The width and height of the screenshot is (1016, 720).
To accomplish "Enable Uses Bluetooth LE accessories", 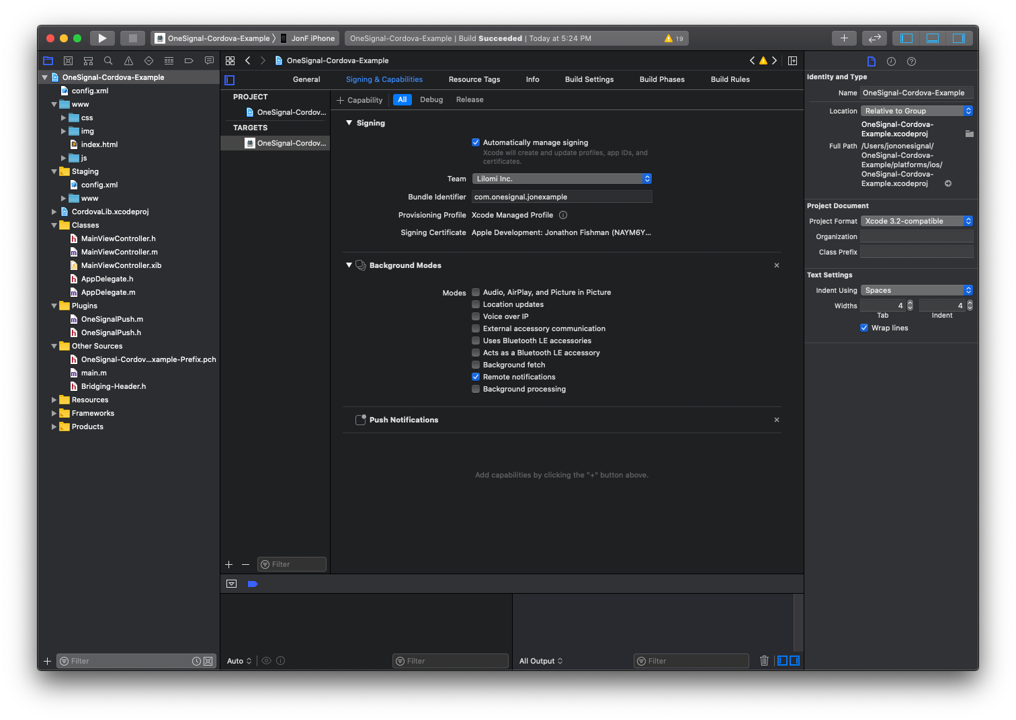I will [476, 341].
